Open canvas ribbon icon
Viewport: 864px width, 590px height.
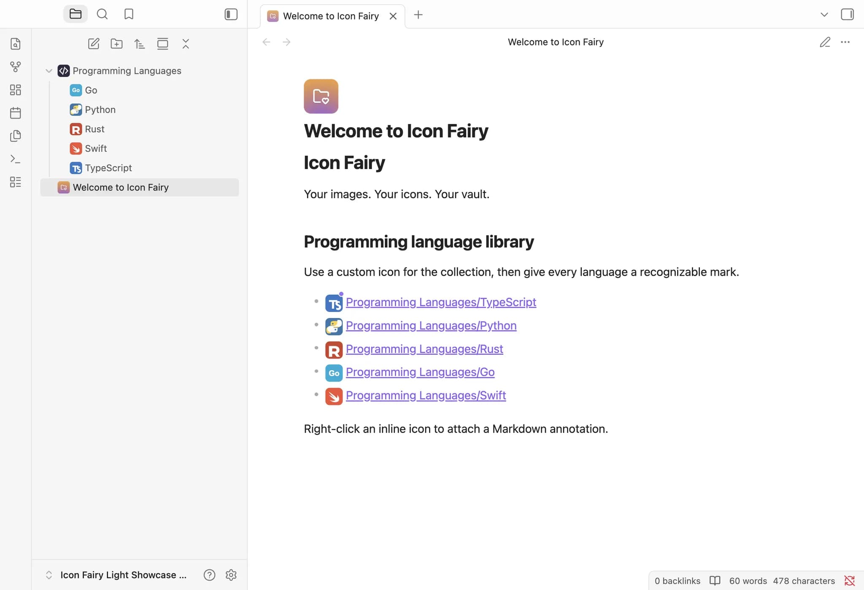(16, 90)
